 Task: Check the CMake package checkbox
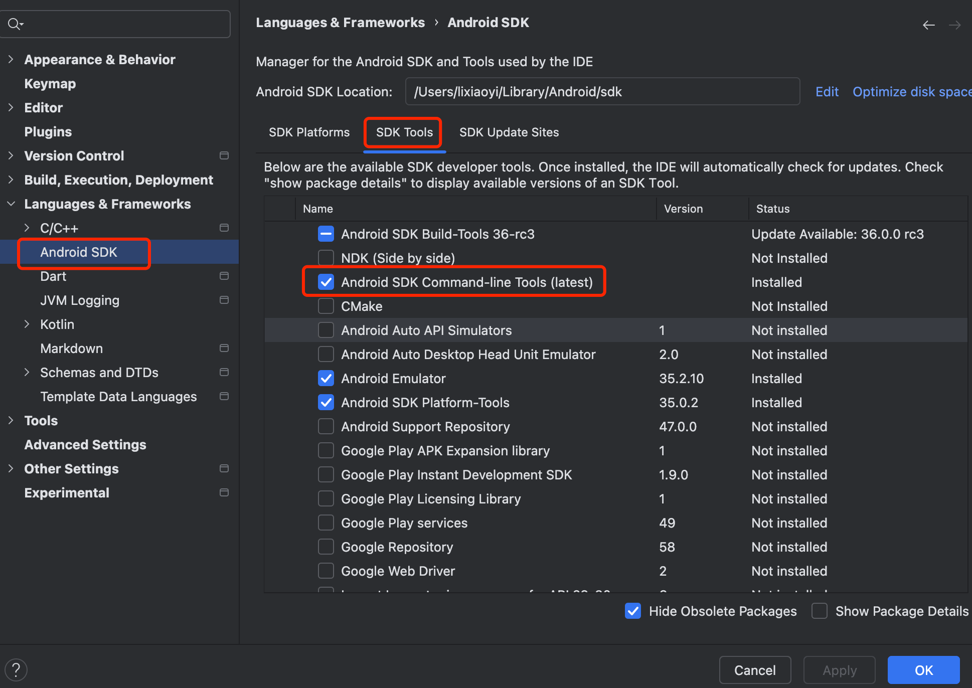(x=326, y=306)
